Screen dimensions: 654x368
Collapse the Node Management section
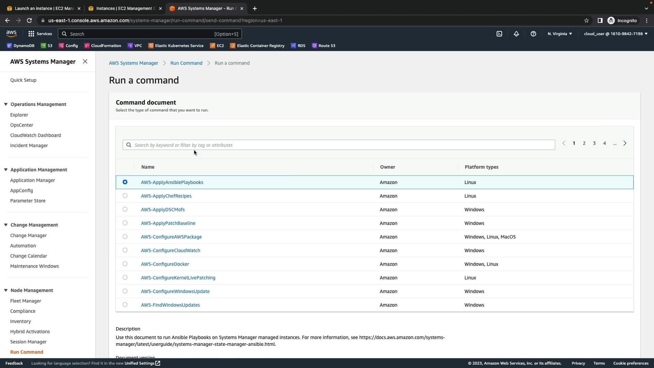coord(6,290)
